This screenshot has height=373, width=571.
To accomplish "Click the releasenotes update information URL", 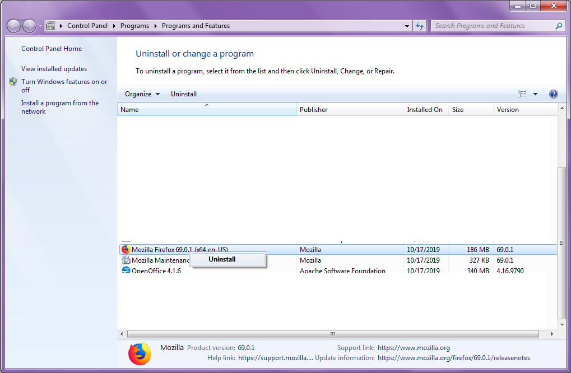I will (x=454, y=358).
